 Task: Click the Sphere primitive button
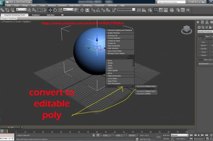(203, 45)
